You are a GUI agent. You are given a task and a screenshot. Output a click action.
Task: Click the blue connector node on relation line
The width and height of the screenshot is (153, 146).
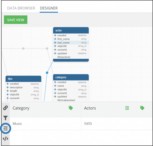(47, 73)
